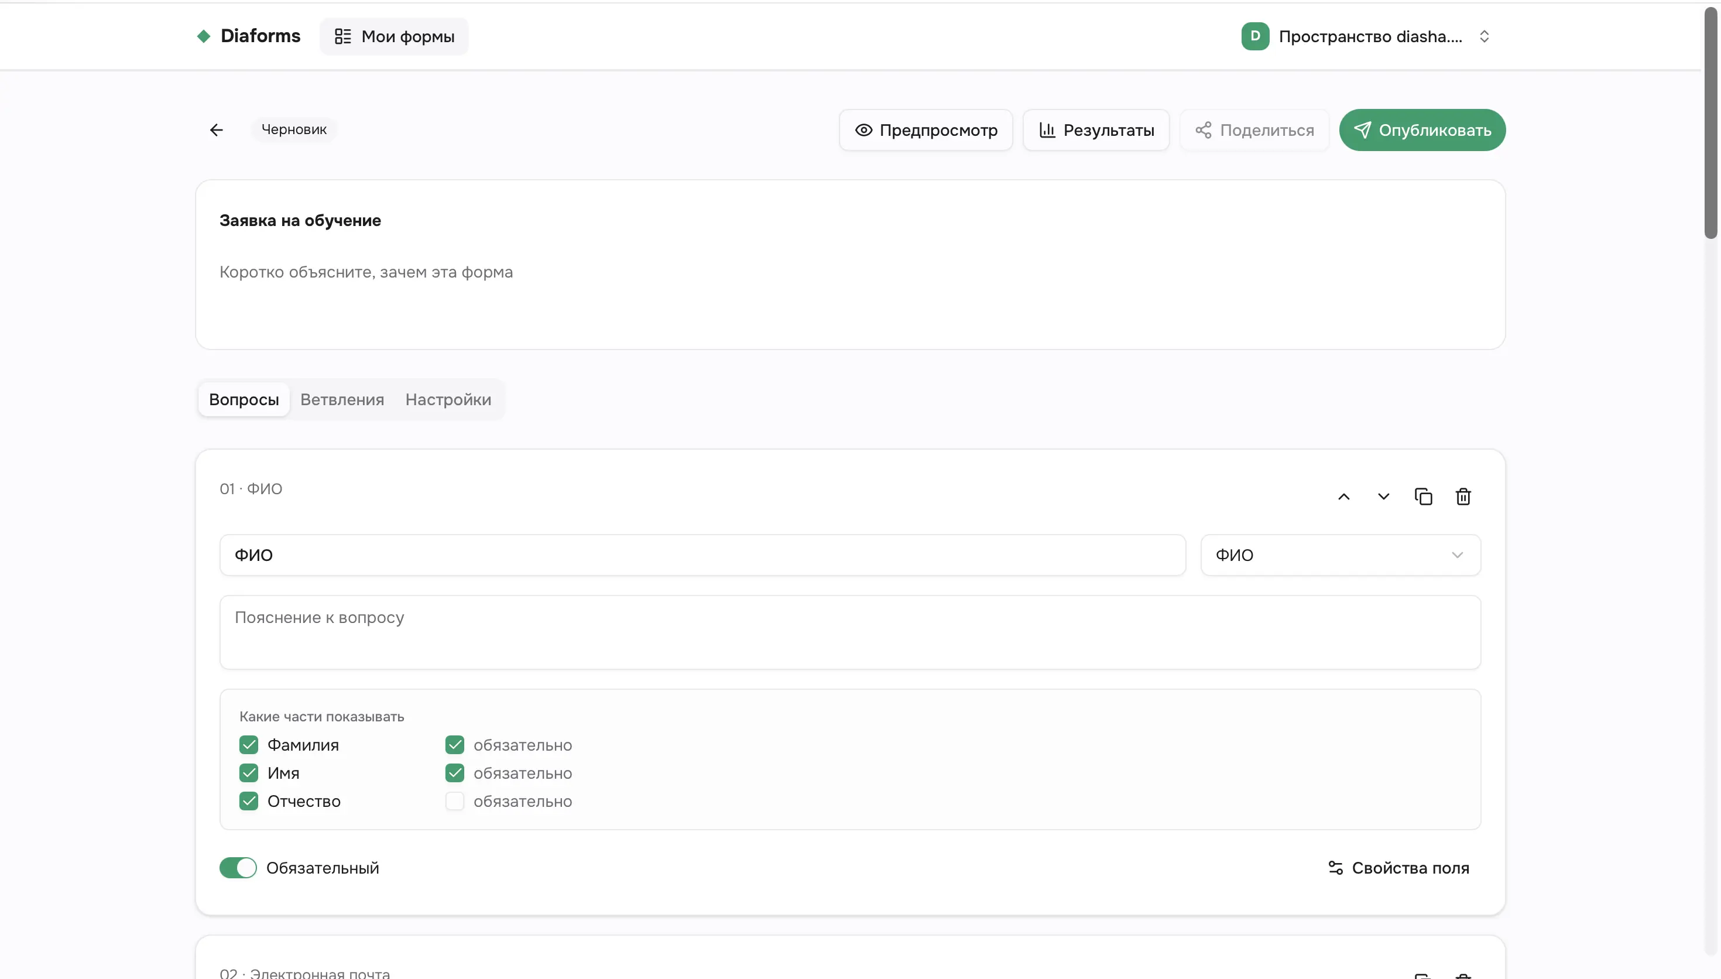Click the form title Заявка на обучение

click(x=300, y=221)
